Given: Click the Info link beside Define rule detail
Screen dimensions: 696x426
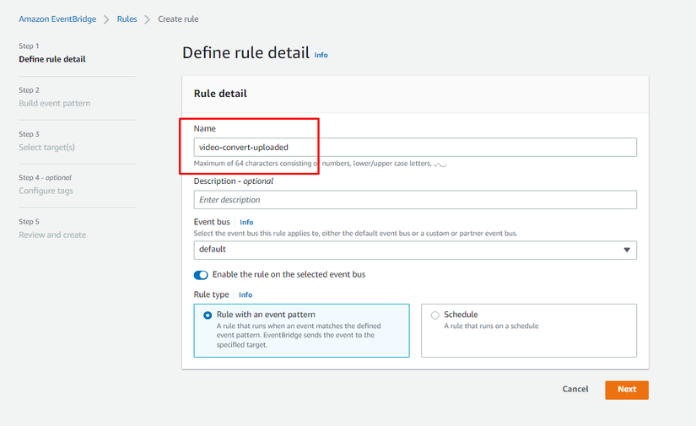Looking at the screenshot, I should click(321, 55).
